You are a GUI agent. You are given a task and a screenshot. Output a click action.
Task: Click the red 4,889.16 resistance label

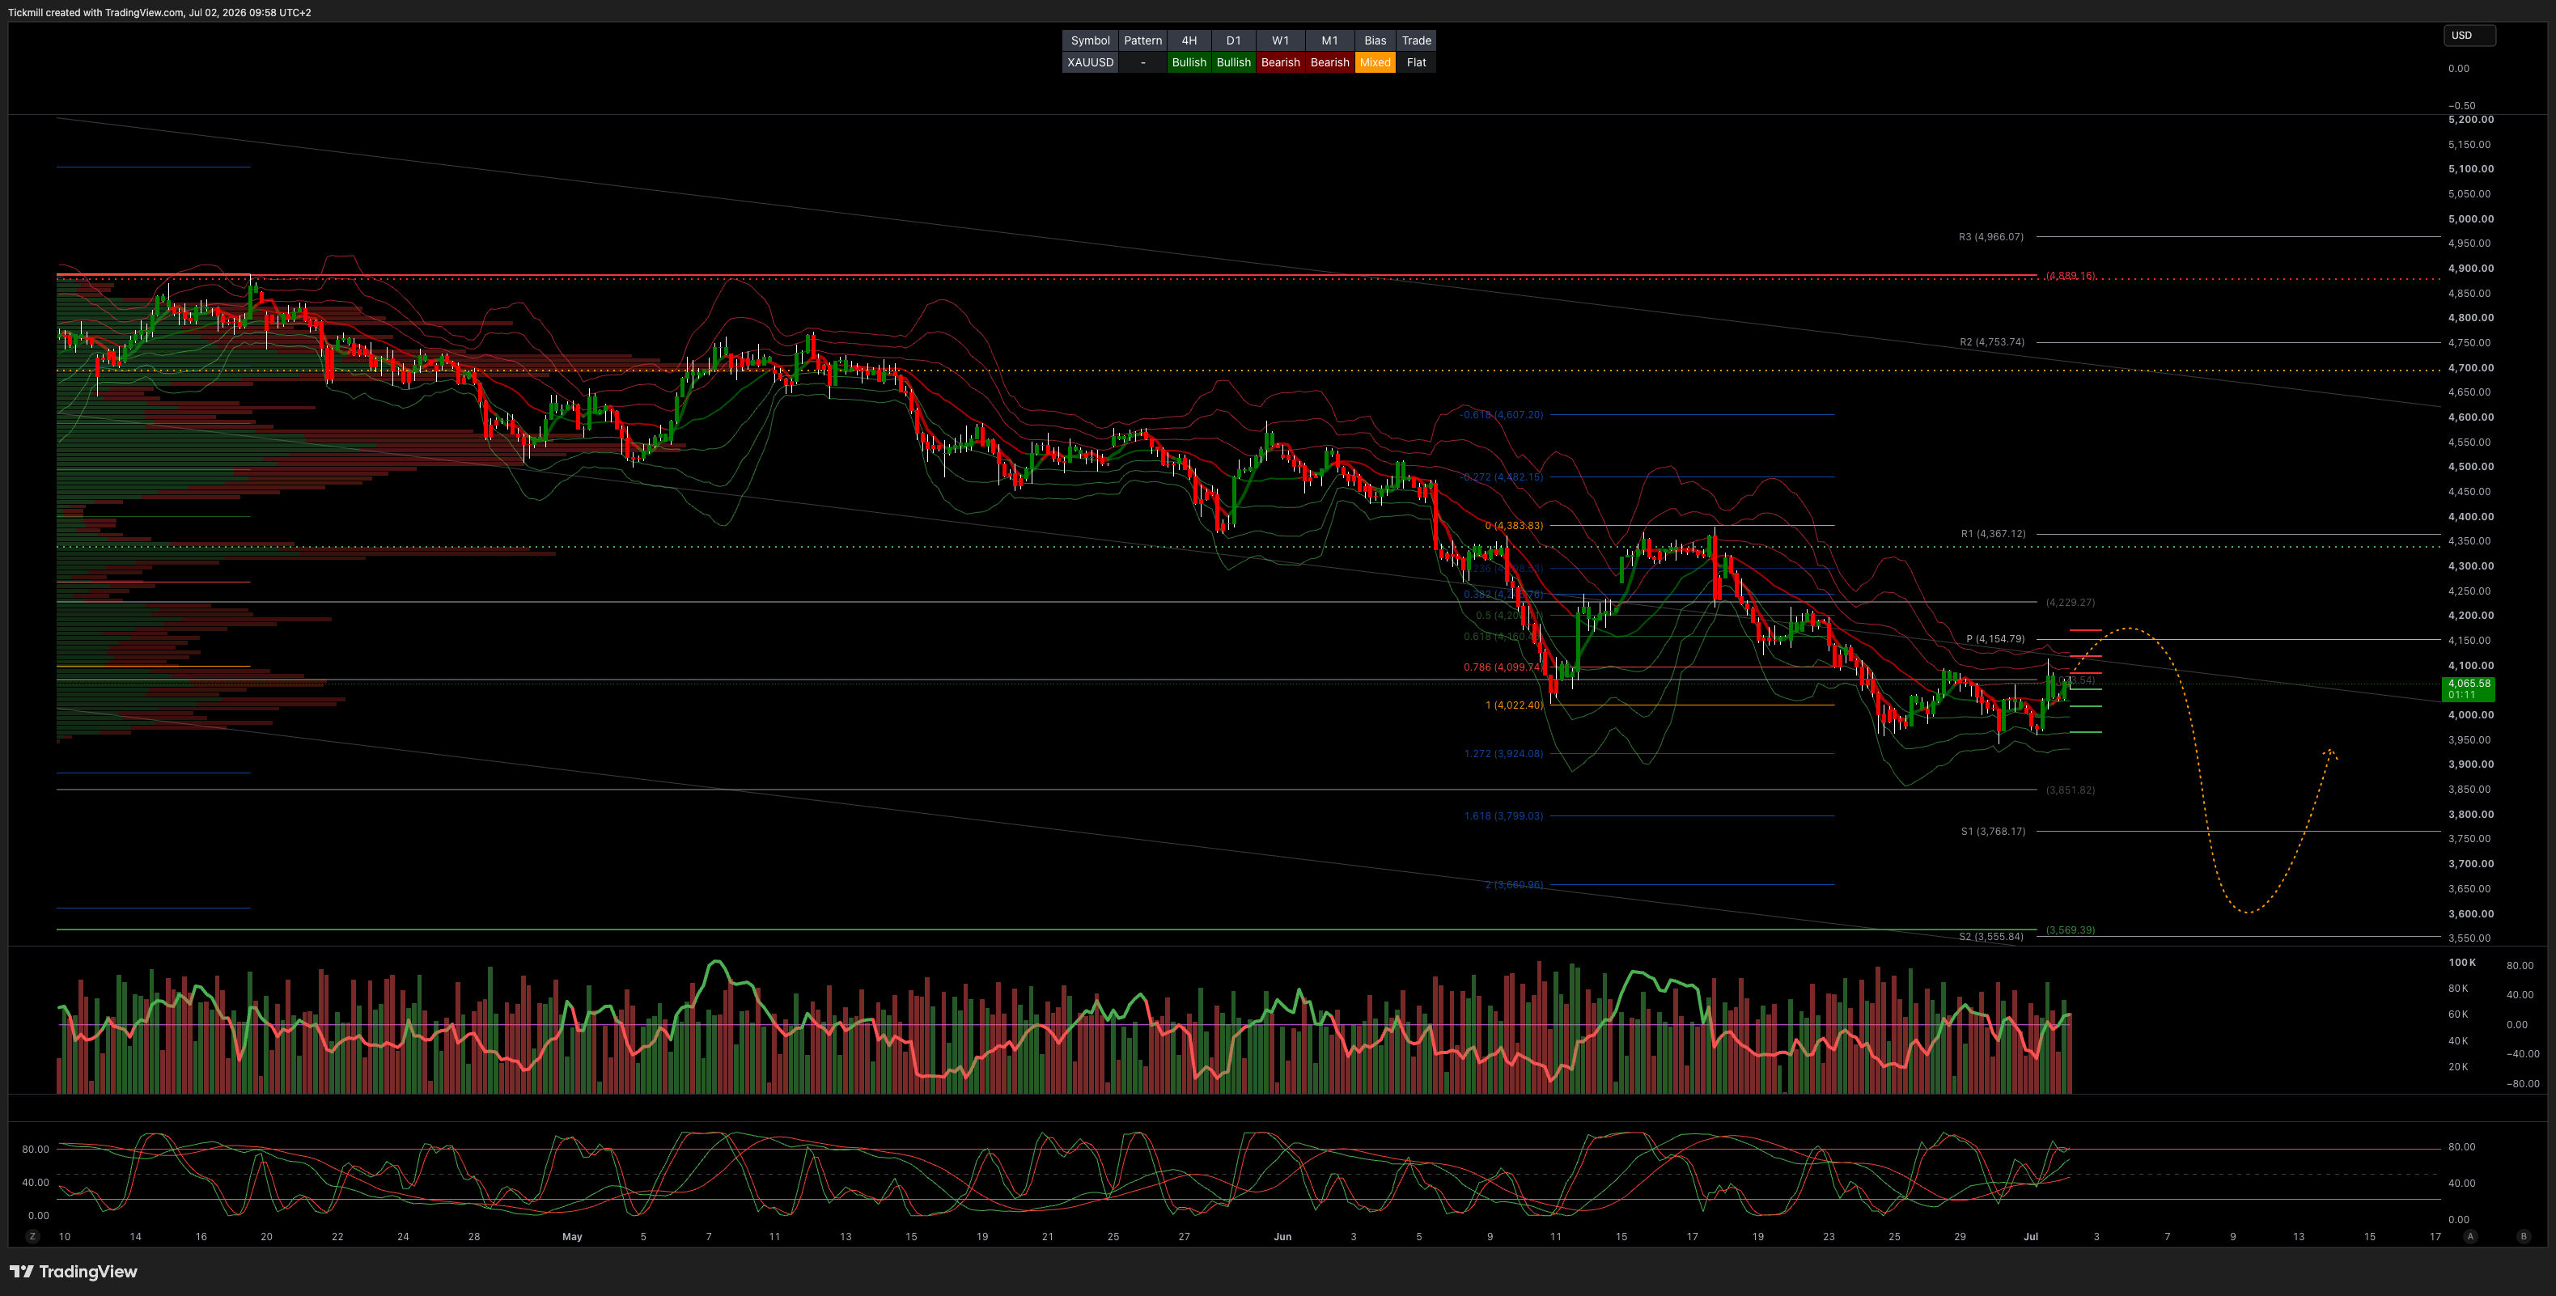(x=2071, y=276)
